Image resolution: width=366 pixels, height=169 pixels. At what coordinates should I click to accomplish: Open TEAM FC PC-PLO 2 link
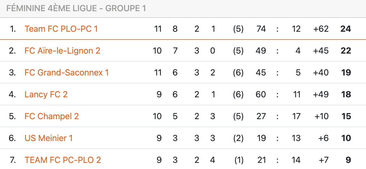pos(63,160)
